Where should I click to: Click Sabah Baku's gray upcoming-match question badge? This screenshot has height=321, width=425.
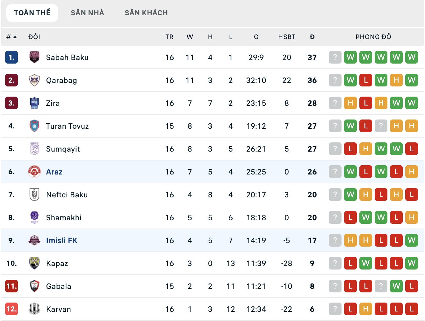pos(335,57)
